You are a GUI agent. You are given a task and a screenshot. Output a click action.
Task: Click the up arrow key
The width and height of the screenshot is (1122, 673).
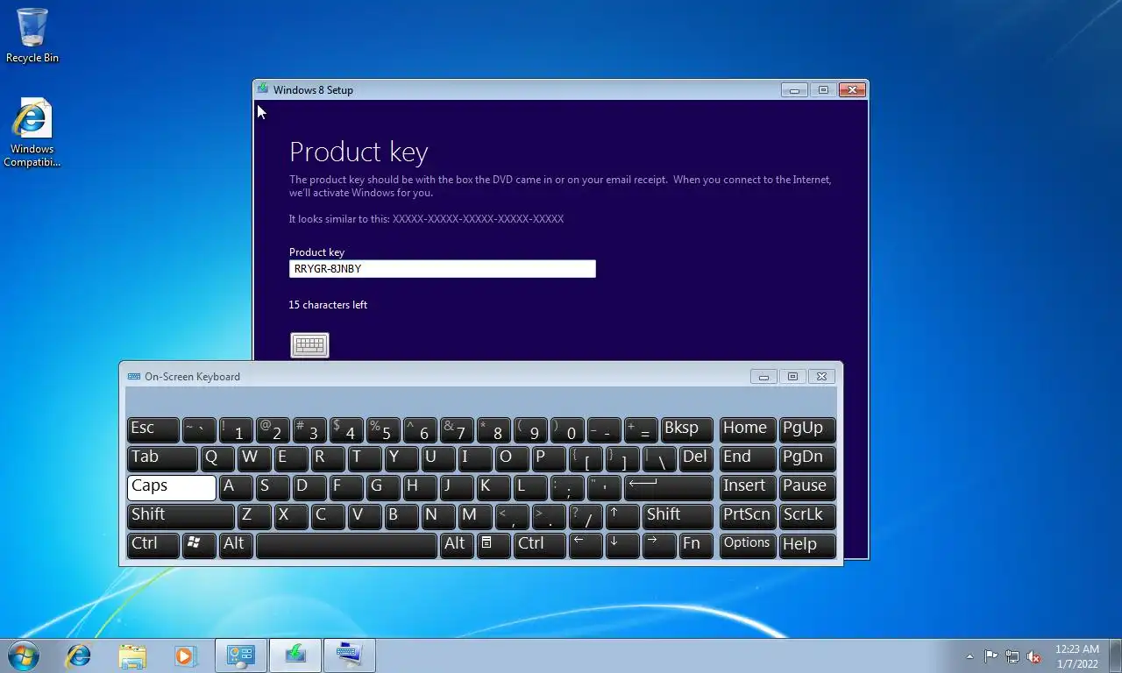coord(621,516)
